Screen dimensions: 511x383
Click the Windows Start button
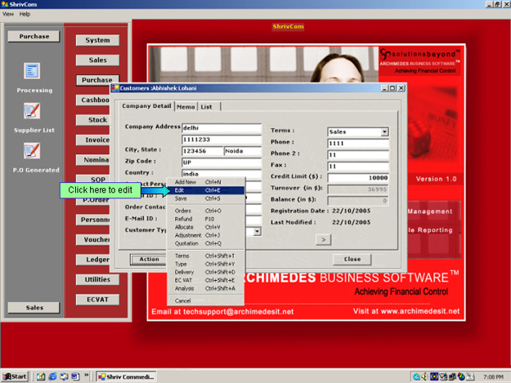point(16,376)
